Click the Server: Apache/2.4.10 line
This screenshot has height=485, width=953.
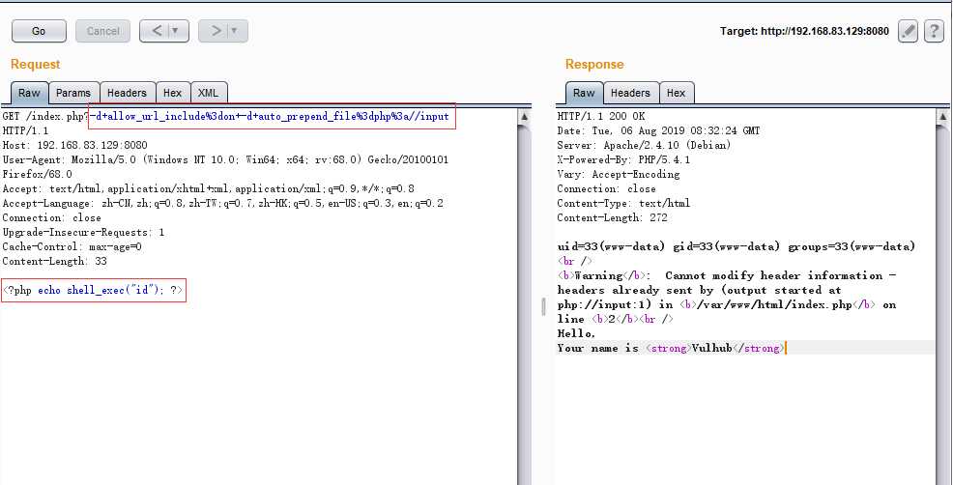point(645,145)
